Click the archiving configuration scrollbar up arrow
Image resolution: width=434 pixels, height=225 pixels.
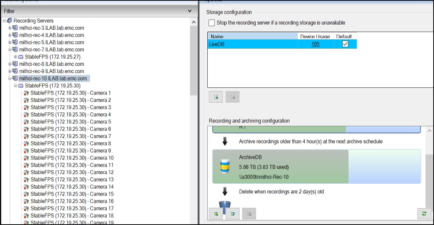429,130
